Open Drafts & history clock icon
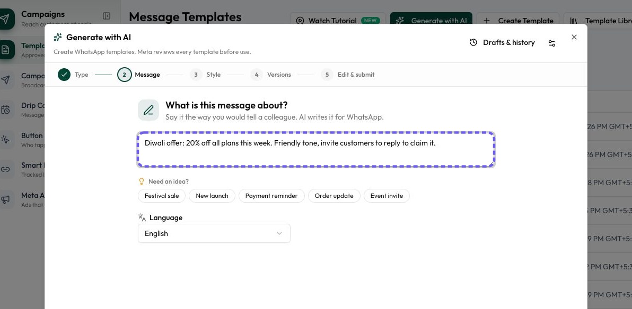 [473, 42]
